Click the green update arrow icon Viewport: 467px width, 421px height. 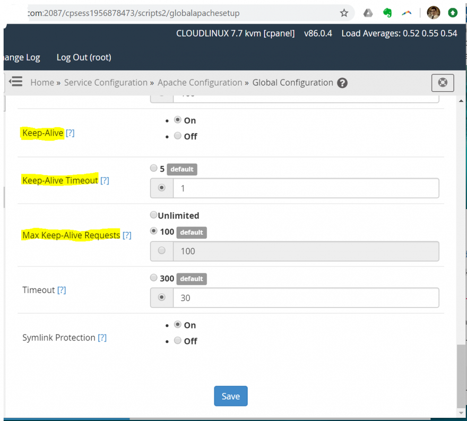click(x=453, y=13)
